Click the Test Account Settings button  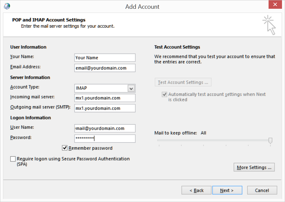pos(183,82)
